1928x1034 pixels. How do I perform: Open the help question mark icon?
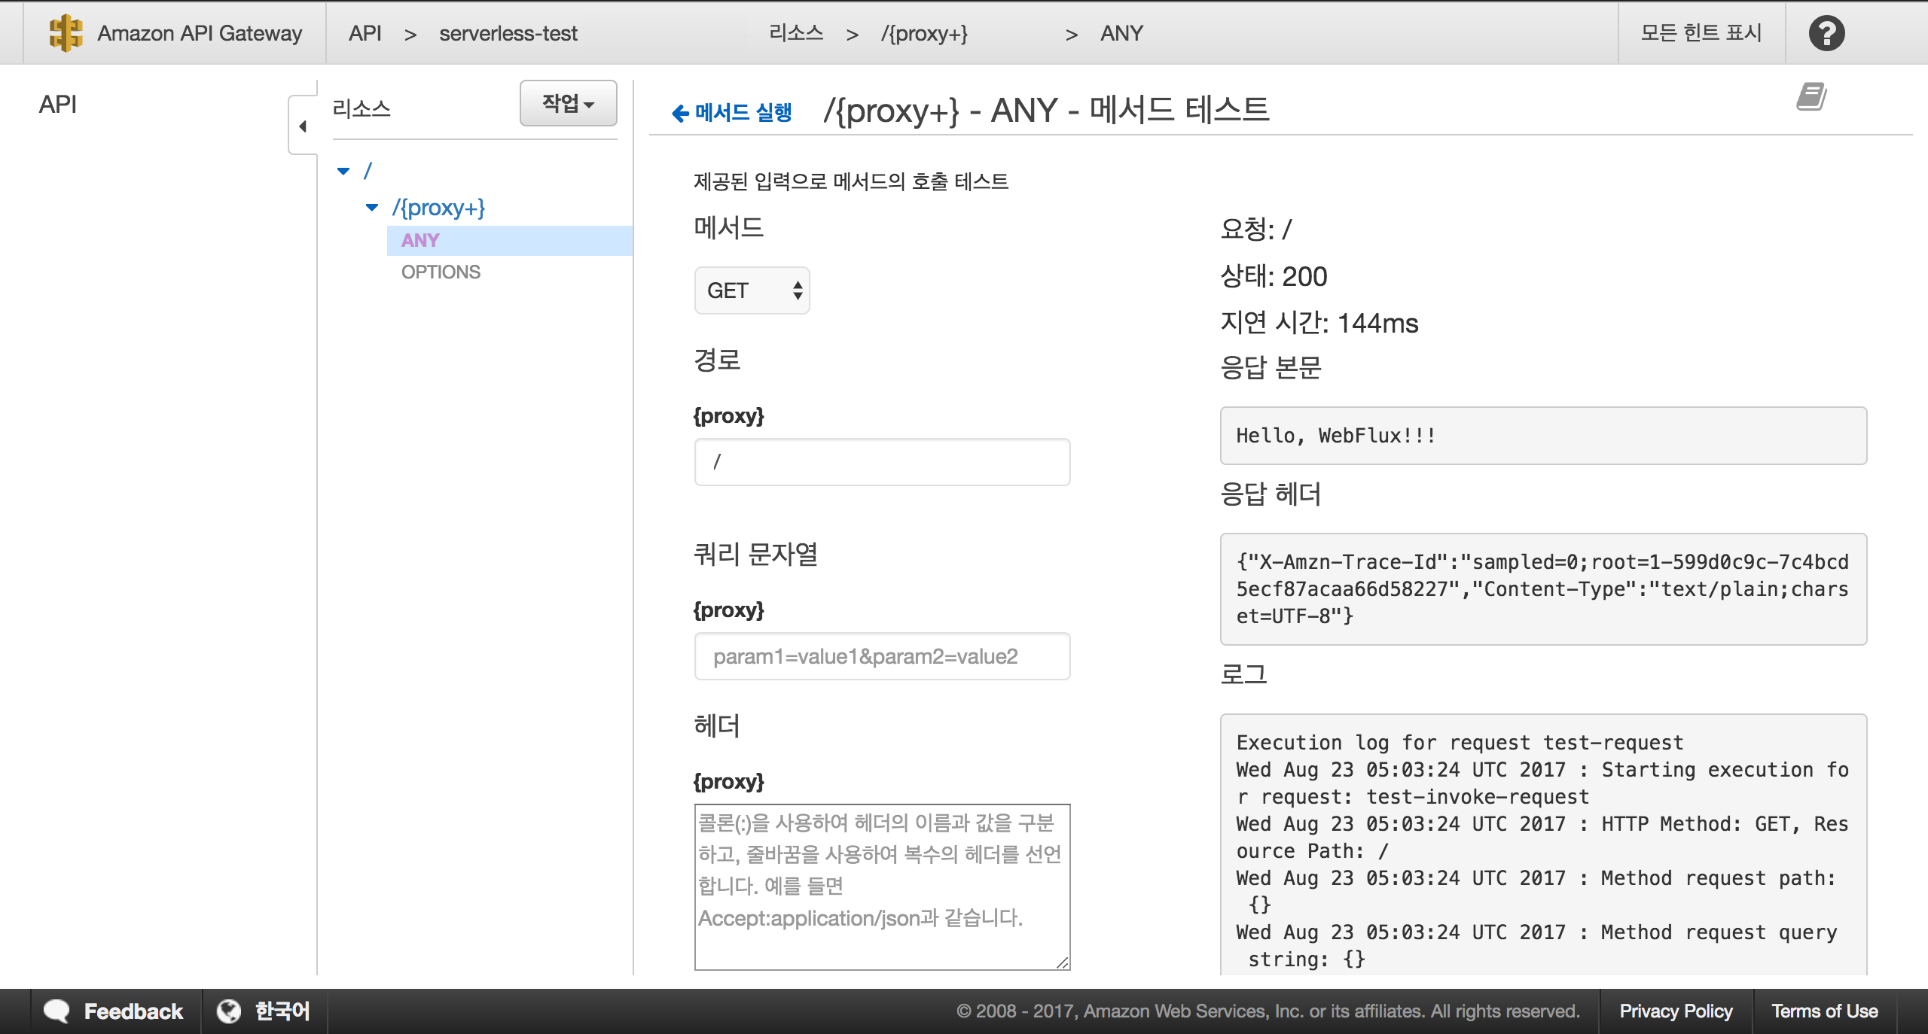(1826, 33)
